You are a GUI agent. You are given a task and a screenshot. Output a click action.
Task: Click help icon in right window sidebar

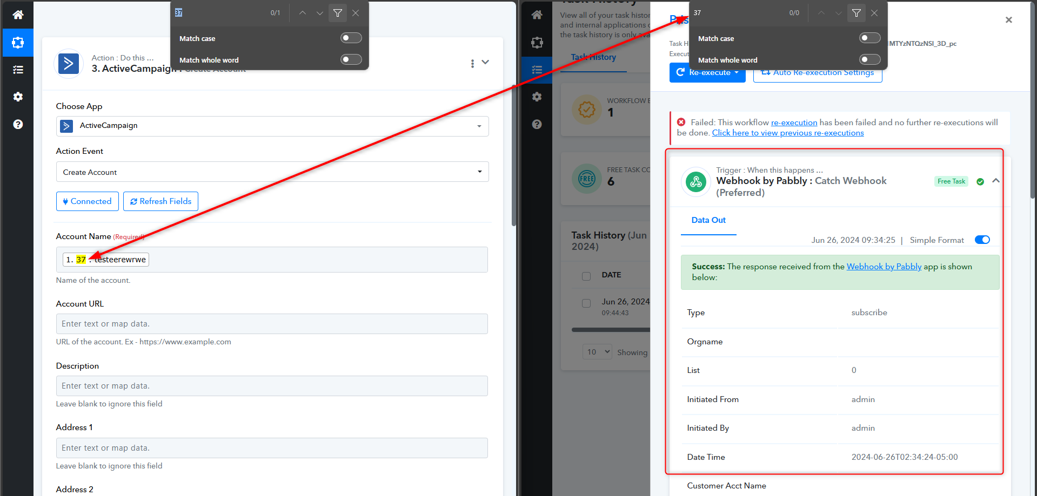pyautogui.click(x=537, y=124)
